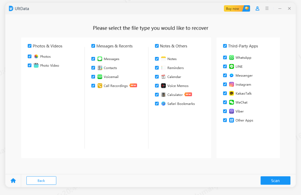
Task: Toggle the KakaoTalk checkbox
Action: pos(225,93)
